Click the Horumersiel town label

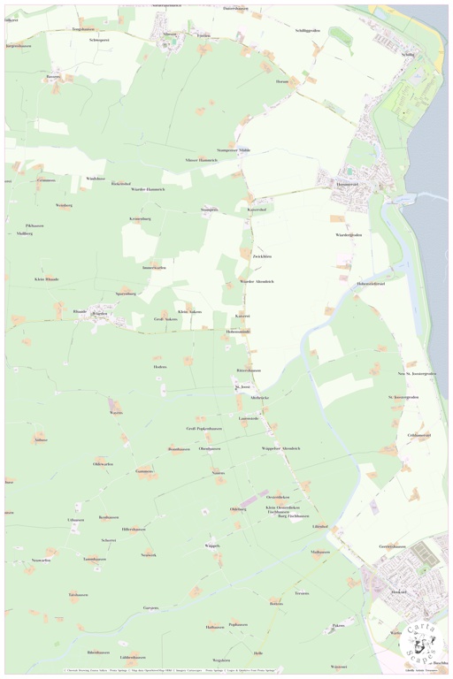[x=349, y=185]
